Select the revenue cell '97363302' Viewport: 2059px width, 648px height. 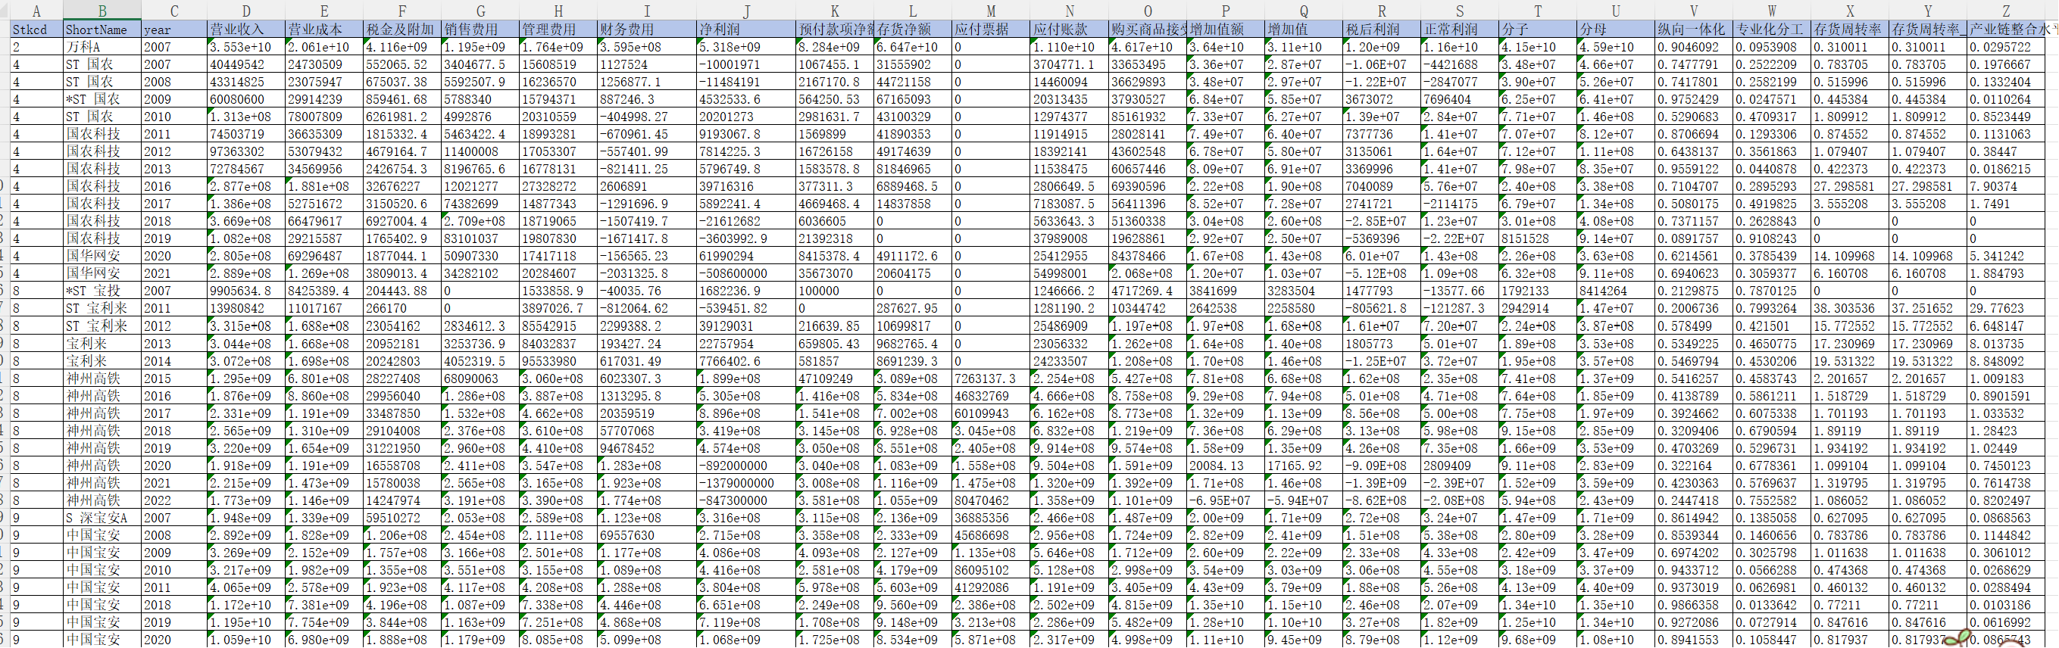[x=246, y=152]
